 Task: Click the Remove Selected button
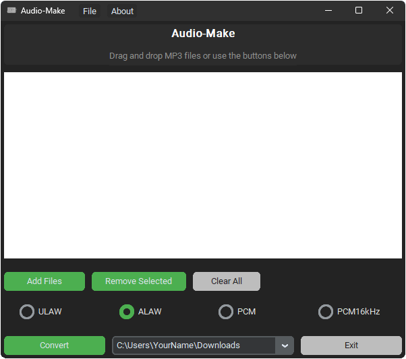tap(139, 281)
